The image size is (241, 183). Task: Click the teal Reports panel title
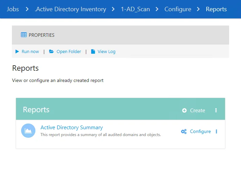pos(36,110)
